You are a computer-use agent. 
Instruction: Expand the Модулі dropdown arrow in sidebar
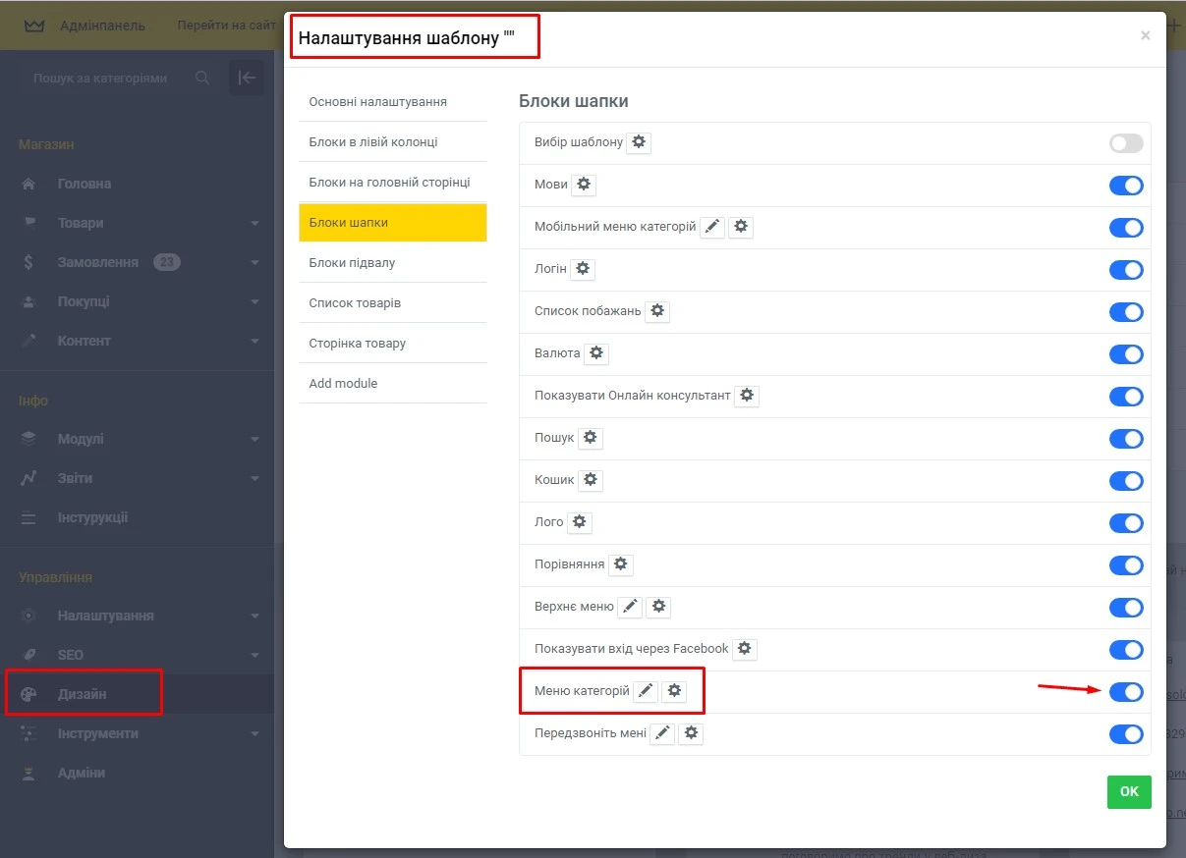point(254,440)
